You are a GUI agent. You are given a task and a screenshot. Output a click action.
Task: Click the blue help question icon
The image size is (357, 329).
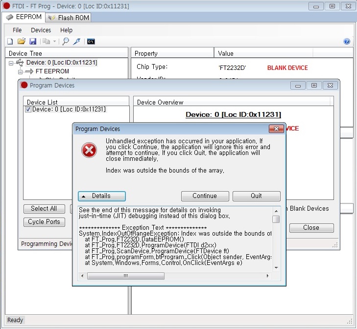pos(347,42)
